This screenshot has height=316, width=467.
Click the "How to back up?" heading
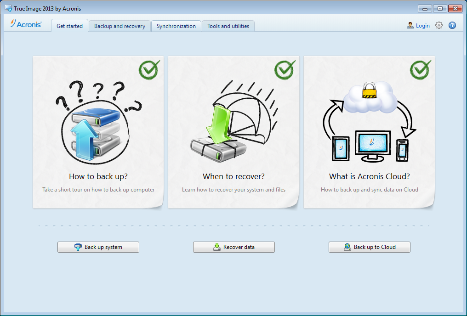click(x=98, y=176)
